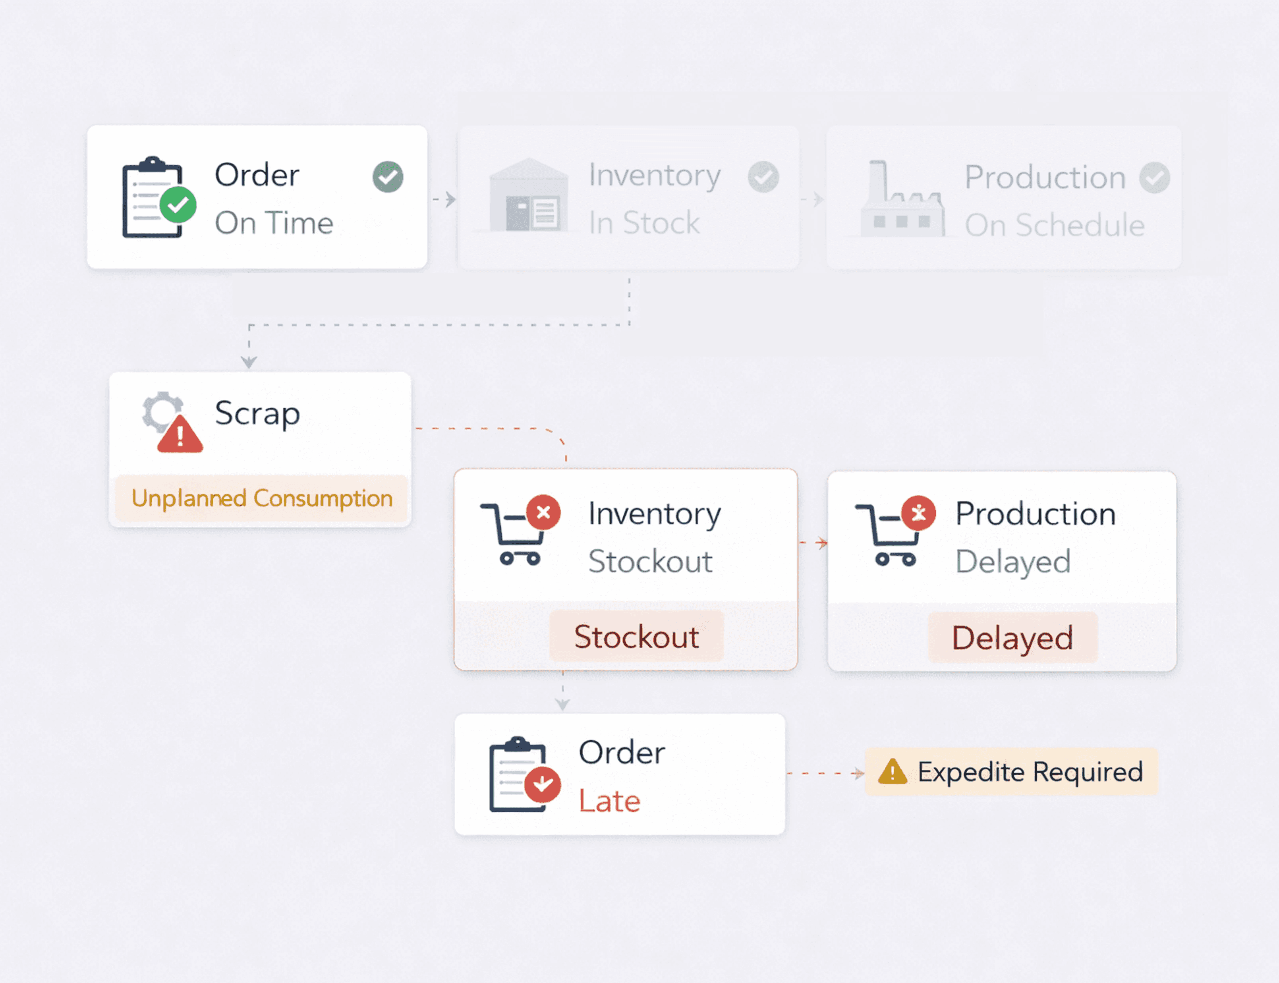Click the down arrow above Scrap card
Viewport: 1279px width, 983px height.
(249, 361)
